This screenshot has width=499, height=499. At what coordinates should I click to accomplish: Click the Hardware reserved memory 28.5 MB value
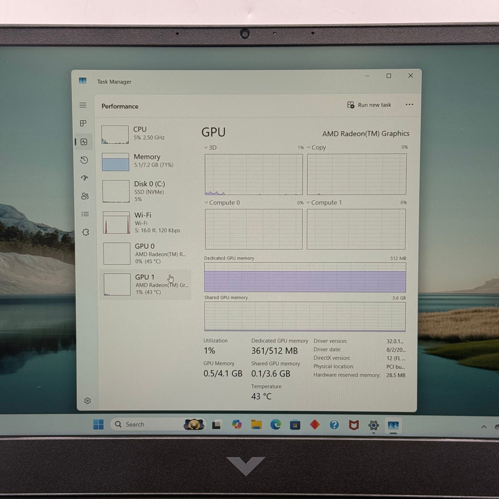pyautogui.click(x=396, y=375)
